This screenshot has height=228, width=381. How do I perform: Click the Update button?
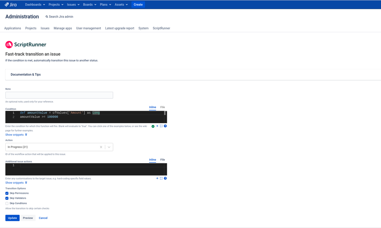click(12, 218)
